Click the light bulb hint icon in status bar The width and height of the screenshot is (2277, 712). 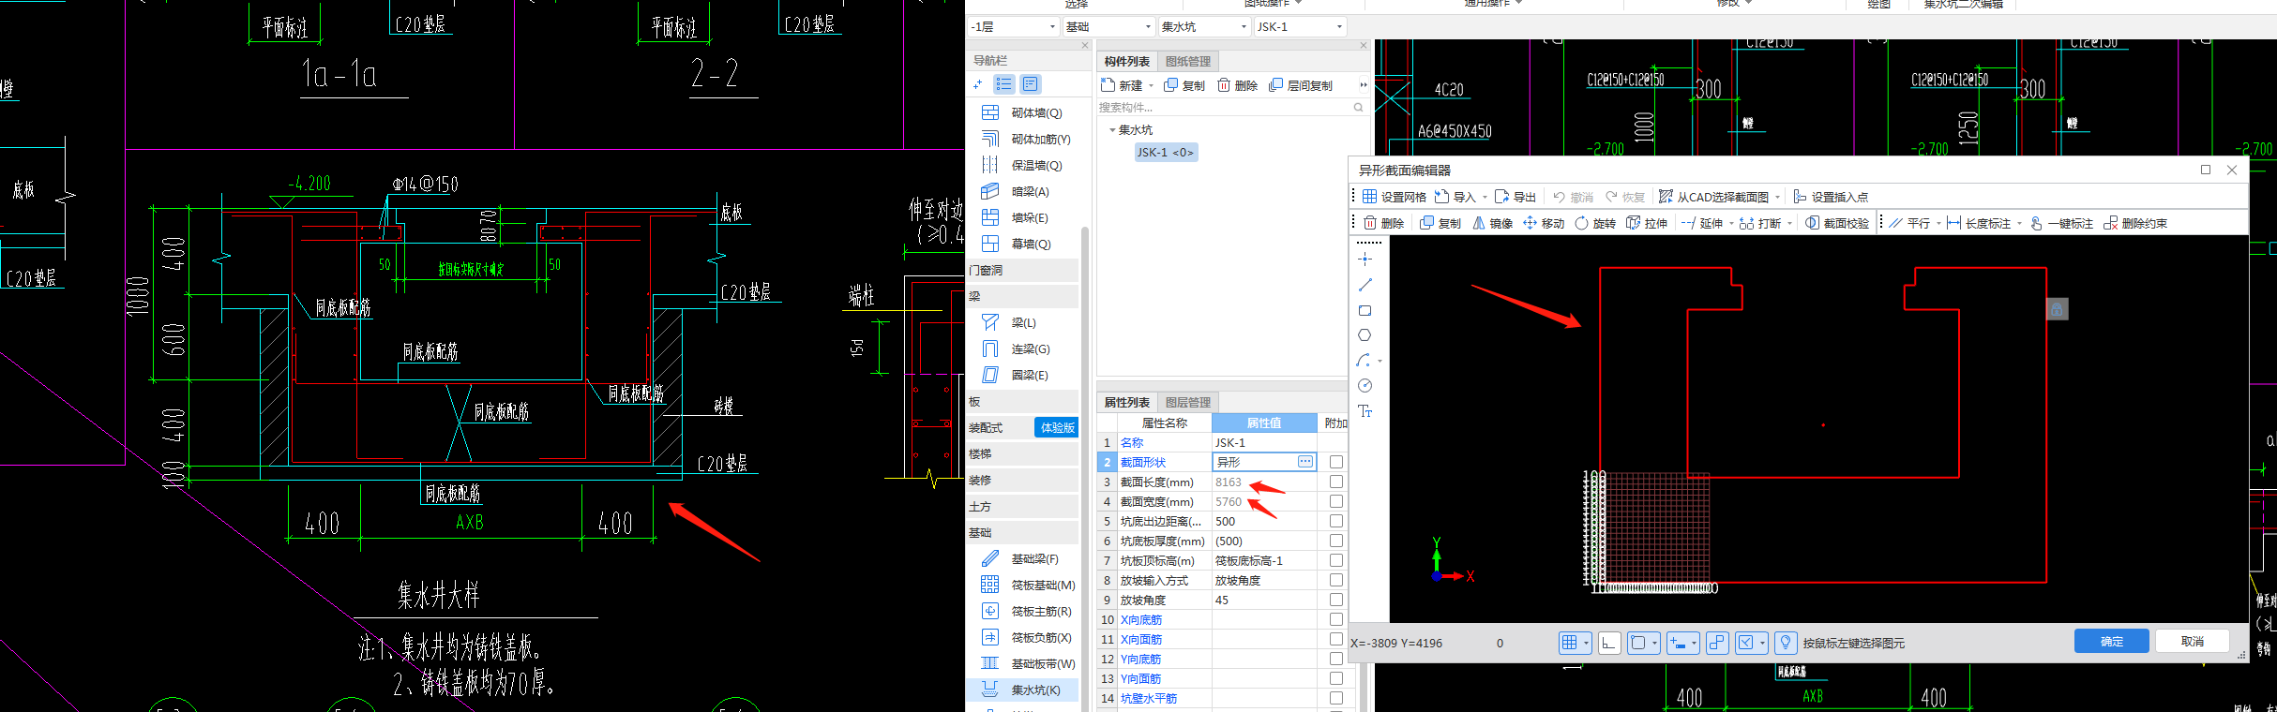[x=1786, y=643]
